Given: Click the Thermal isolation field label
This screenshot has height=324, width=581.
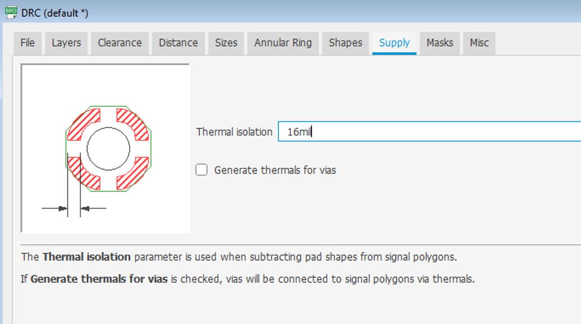Looking at the screenshot, I should [x=234, y=132].
